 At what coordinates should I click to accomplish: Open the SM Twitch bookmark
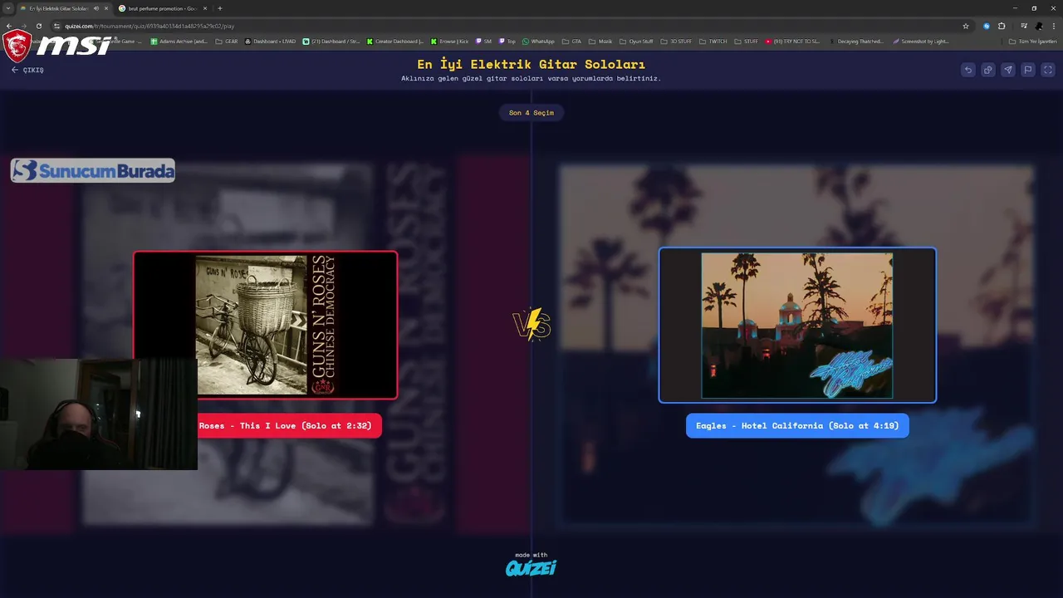point(483,41)
